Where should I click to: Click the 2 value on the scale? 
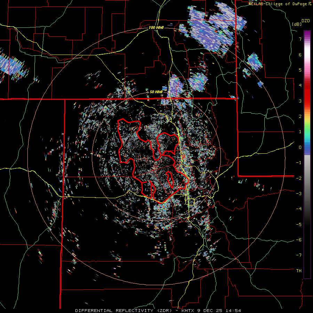click(300, 117)
